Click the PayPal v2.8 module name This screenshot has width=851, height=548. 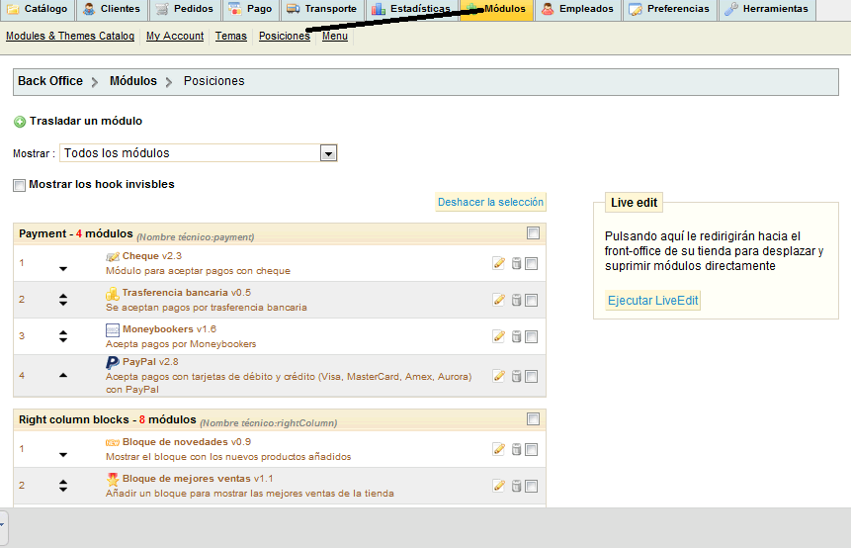(x=150, y=362)
